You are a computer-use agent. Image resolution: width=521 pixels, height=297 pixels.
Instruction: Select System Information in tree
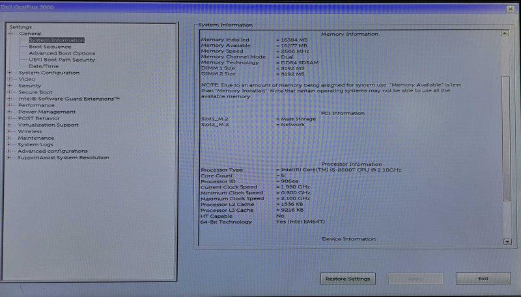[57, 40]
